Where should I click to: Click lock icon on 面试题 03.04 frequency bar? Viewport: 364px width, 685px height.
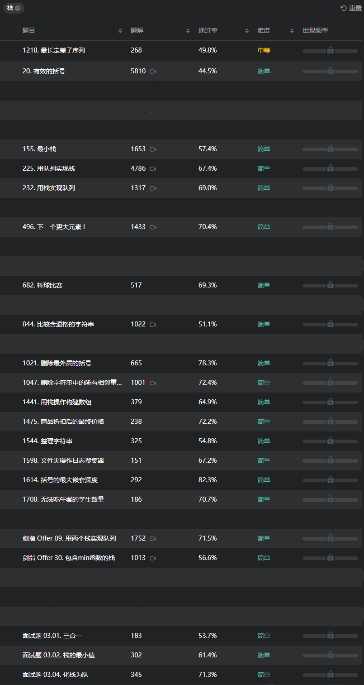[x=330, y=674]
